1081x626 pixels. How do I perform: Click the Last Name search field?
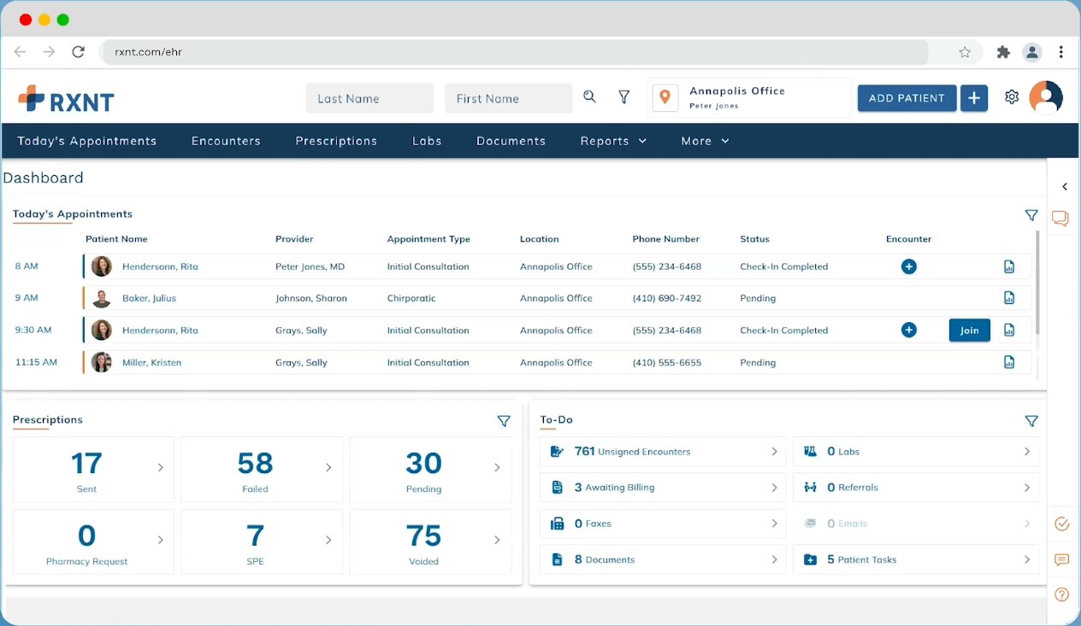(x=369, y=98)
